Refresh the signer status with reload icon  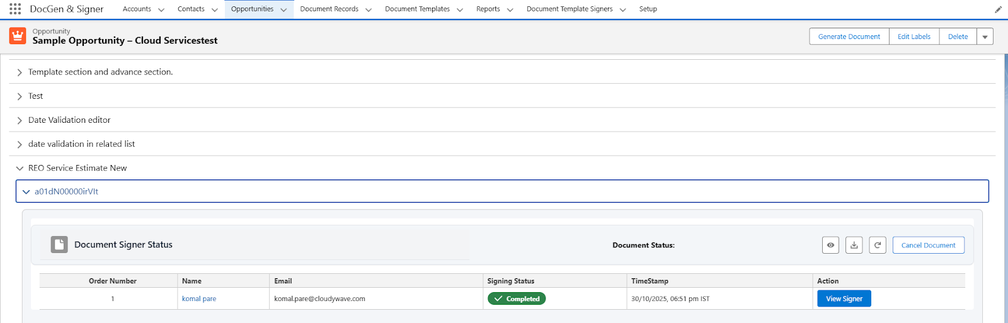pos(878,245)
